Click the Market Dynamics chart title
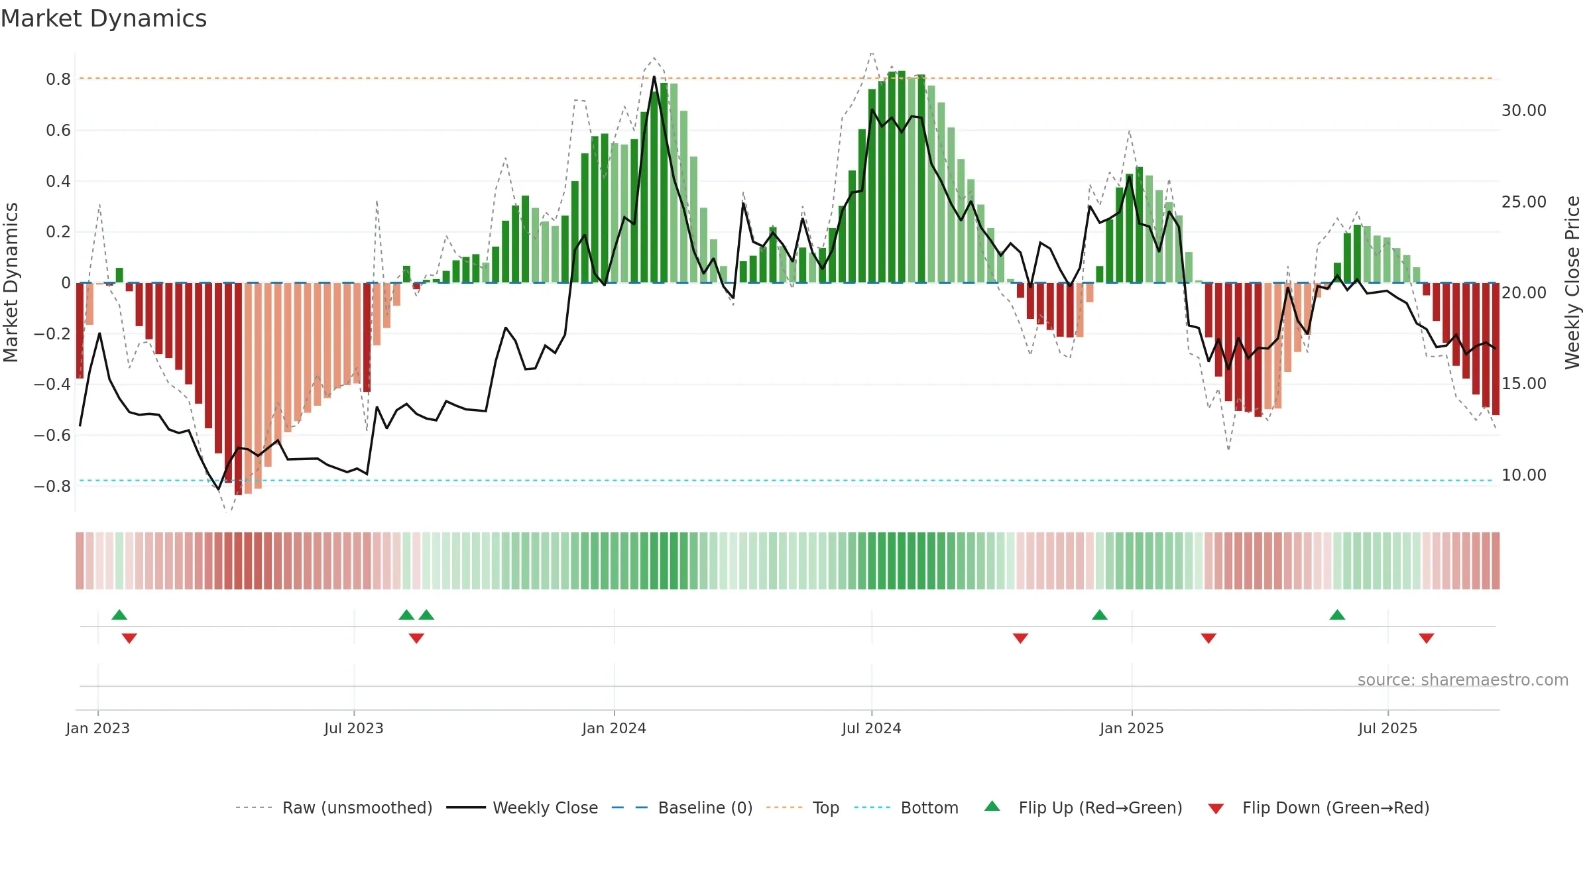Viewport: 1591px width, 895px height. click(103, 19)
